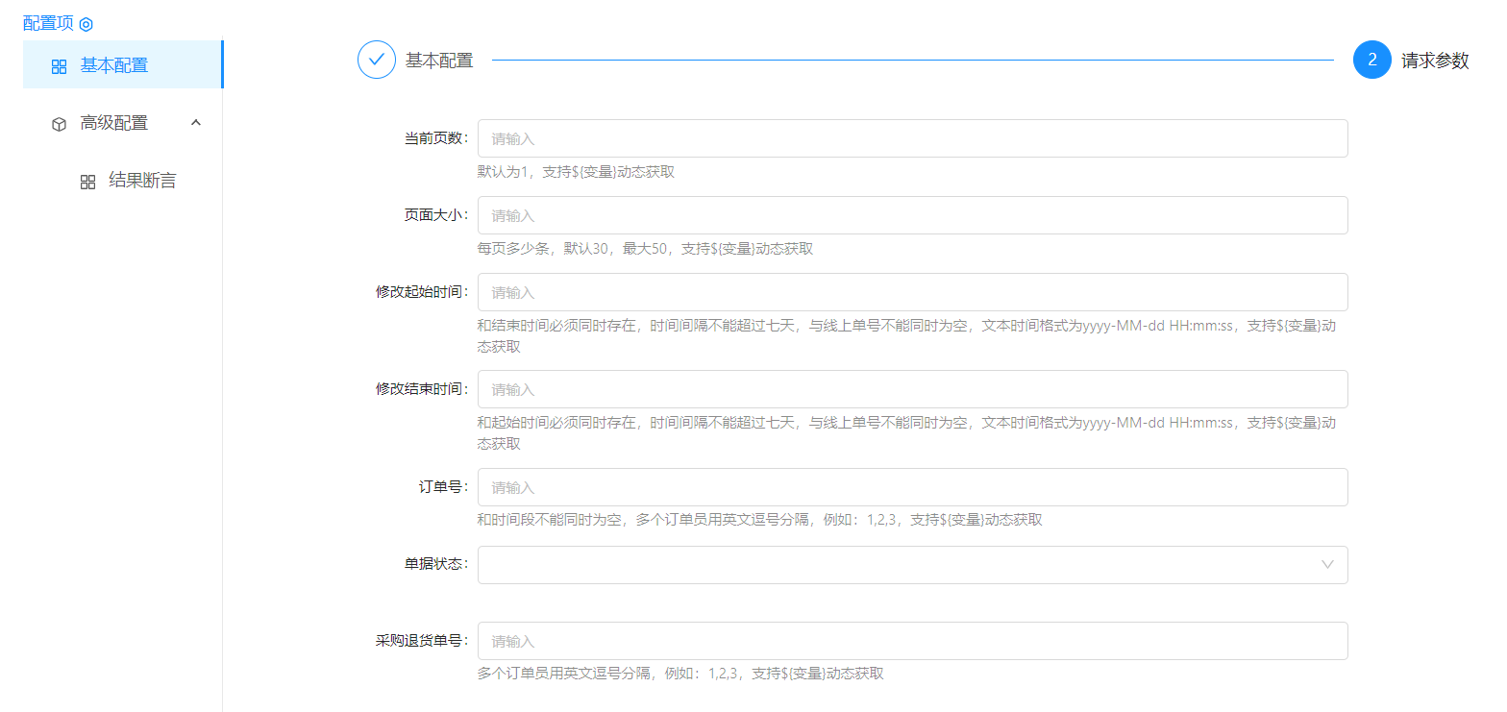This screenshot has width=1507, height=712.
Task: Click the checkmark circle for step 基本配置
Action: 377,60
